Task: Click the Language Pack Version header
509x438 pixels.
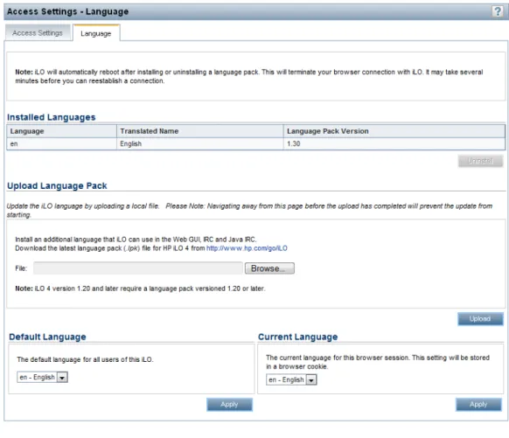Action: coord(394,131)
